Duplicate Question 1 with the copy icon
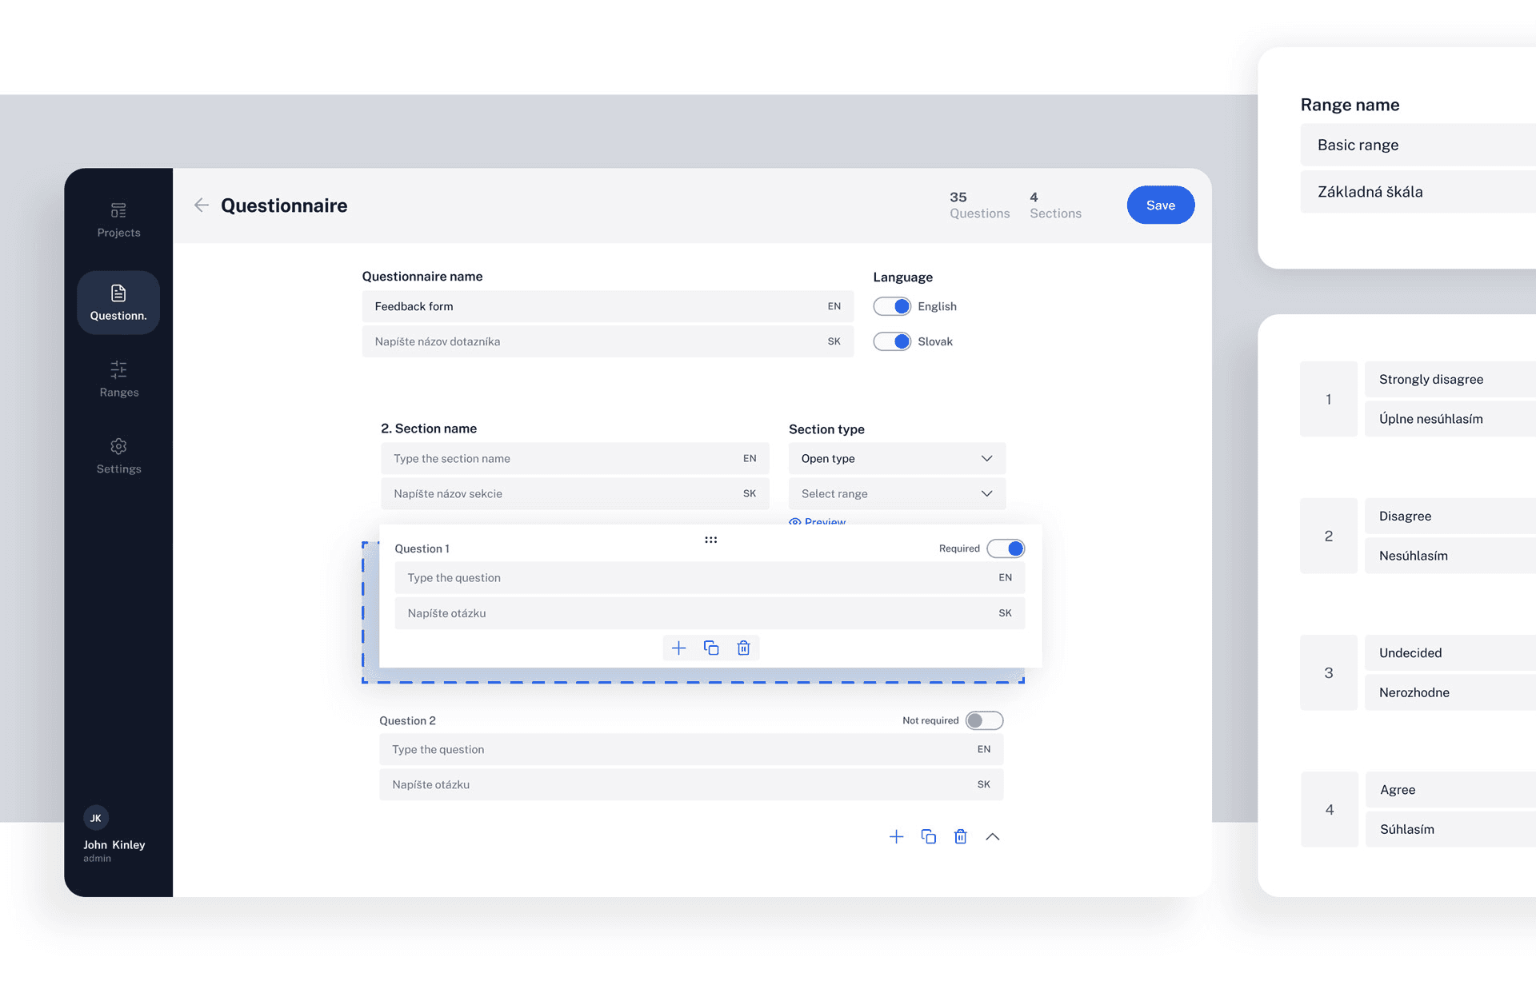The height and width of the screenshot is (981, 1536). (711, 648)
